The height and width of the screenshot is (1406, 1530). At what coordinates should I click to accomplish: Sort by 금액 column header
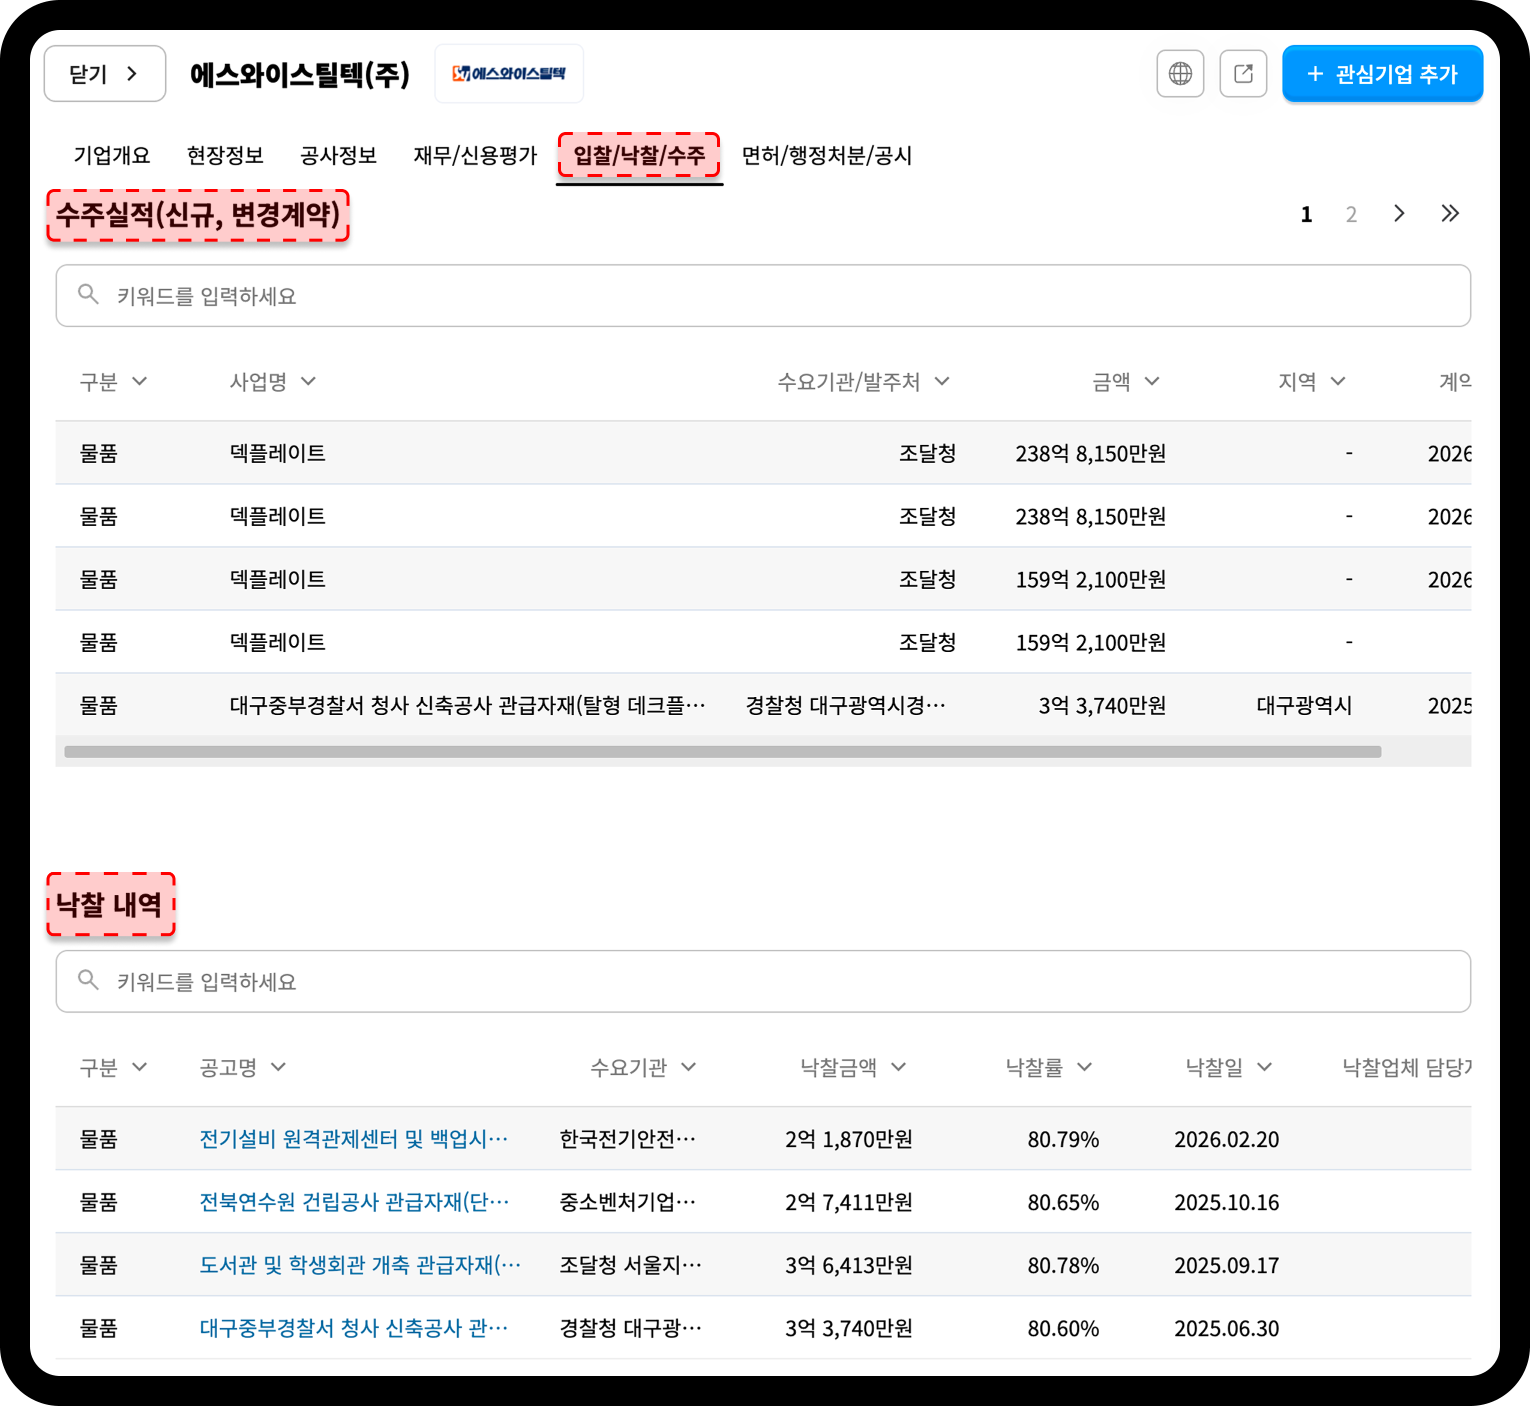[1125, 381]
